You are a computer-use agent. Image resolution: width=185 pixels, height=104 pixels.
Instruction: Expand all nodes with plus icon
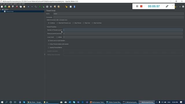pyautogui.click(x=28, y=7)
